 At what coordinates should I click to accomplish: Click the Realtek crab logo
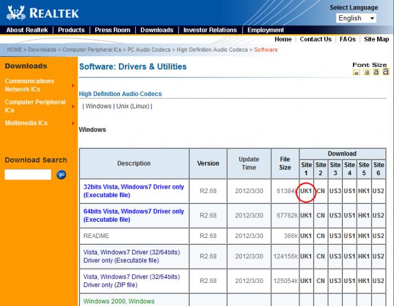pyautogui.click(x=16, y=12)
